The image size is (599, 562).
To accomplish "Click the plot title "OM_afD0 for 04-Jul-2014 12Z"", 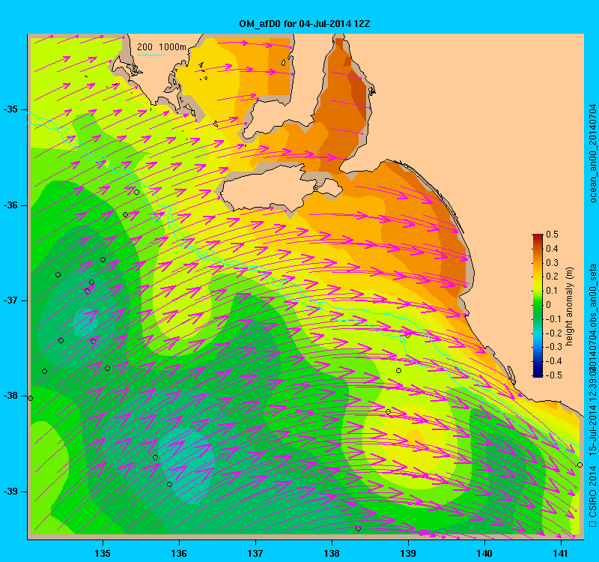I will pos(305,24).
